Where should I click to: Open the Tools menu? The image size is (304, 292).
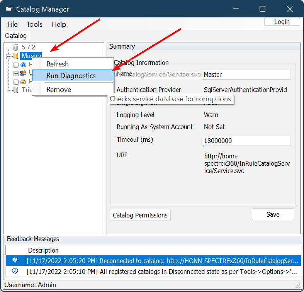pyautogui.click(x=34, y=24)
